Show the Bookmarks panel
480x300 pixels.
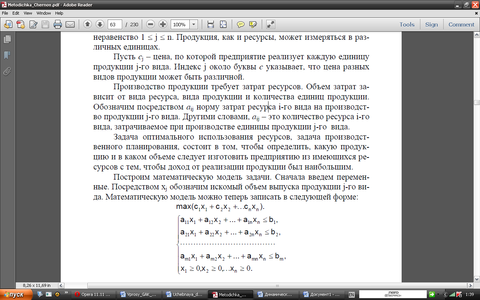coord(7,55)
